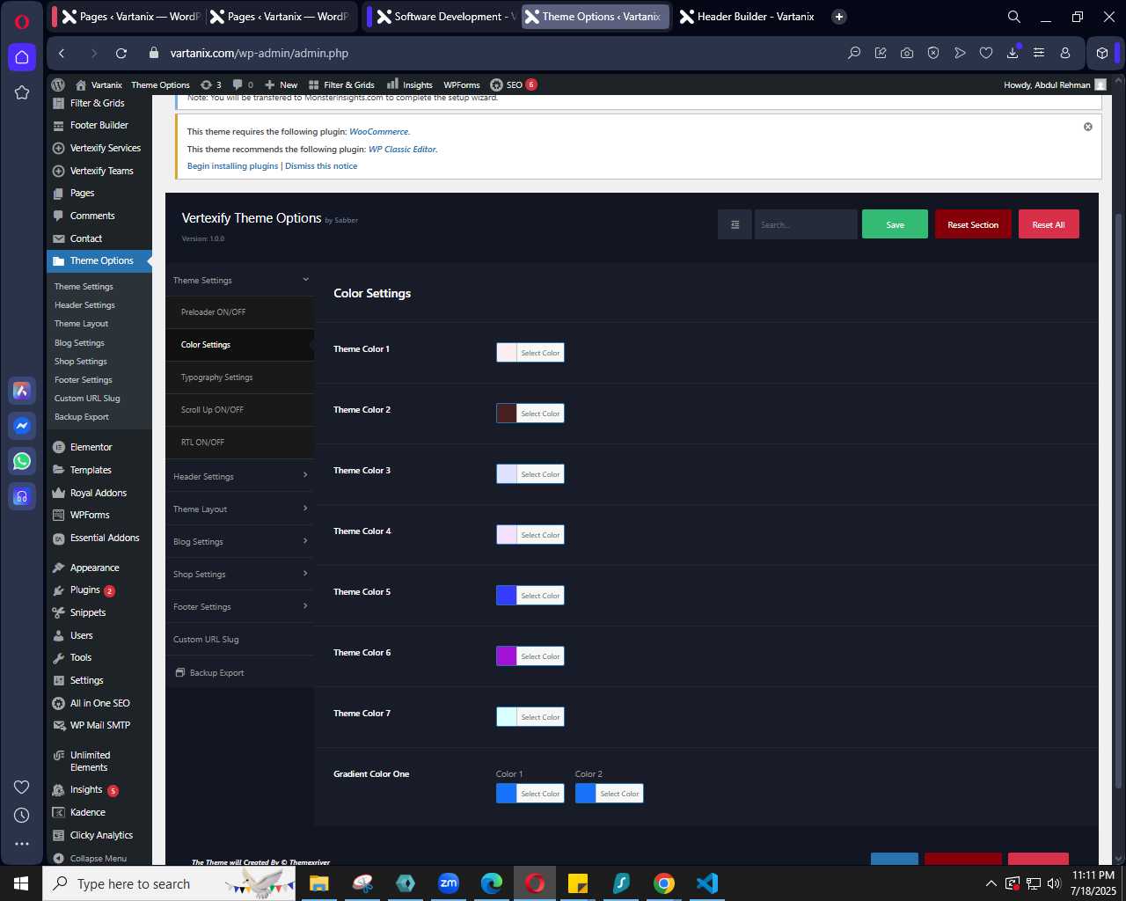Open Messenger in Opera sidebar

[22, 426]
